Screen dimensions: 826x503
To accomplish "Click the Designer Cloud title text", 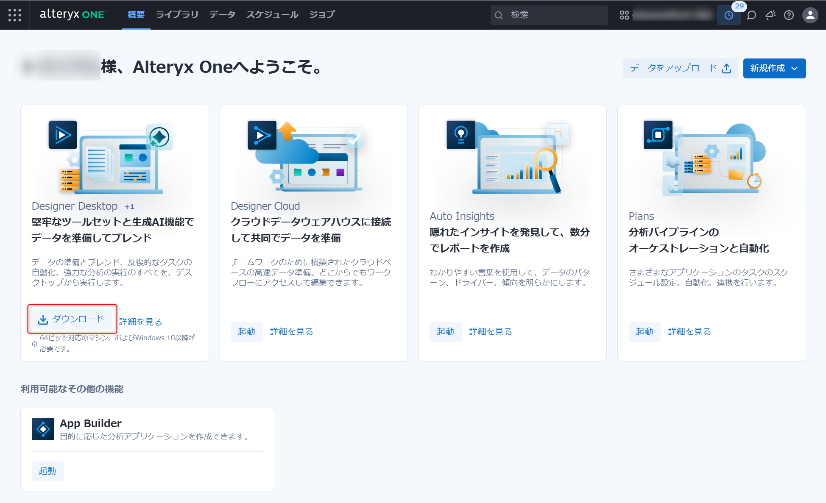I will (265, 206).
